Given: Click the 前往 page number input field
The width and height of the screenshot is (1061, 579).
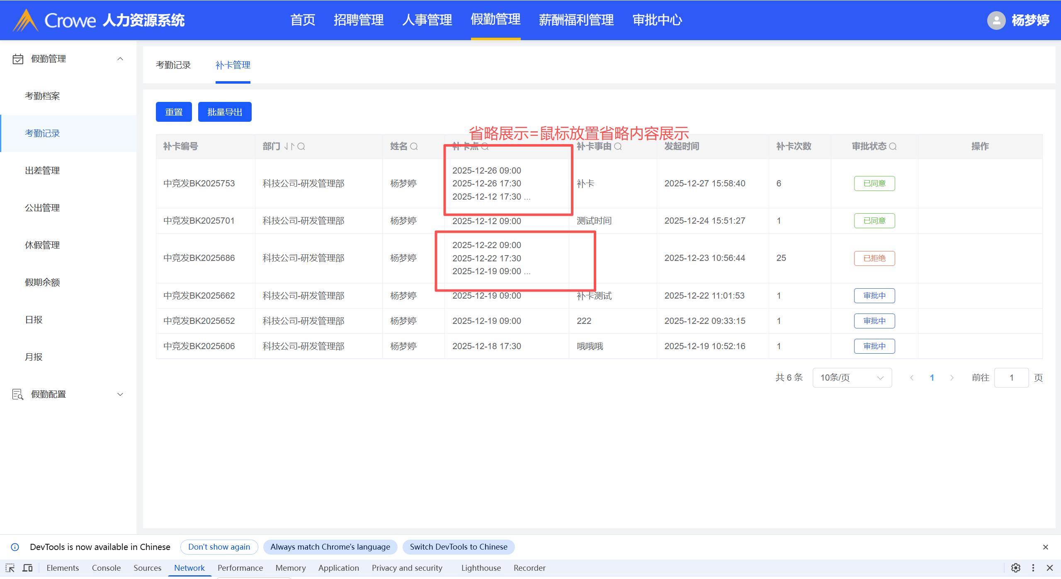Looking at the screenshot, I should pyautogui.click(x=1011, y=378).
